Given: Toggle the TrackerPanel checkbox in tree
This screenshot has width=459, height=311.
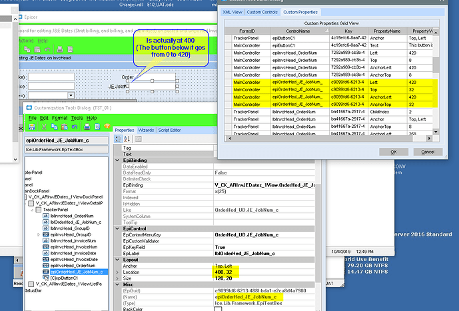Looking at the screenshot, I should click(x=37, y=210).
